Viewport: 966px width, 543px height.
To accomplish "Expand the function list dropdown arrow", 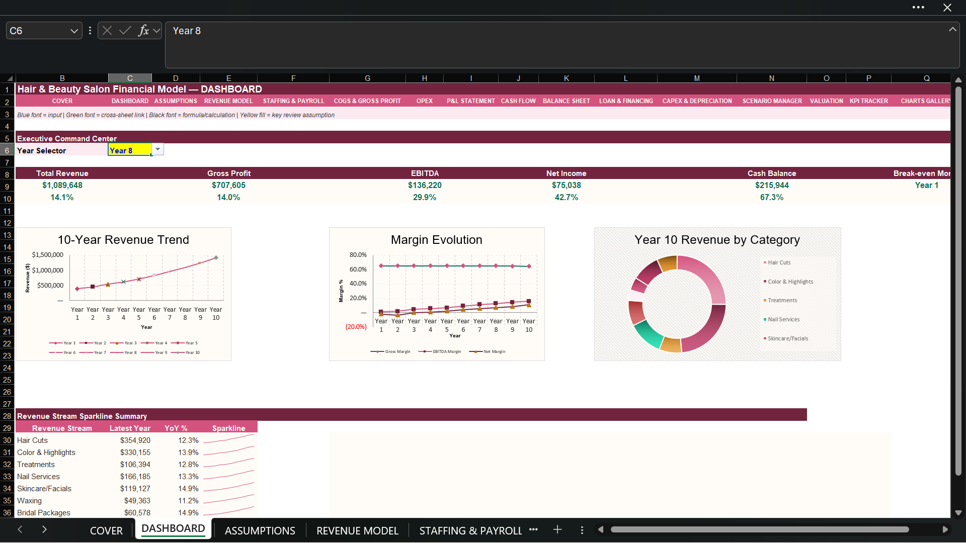I will [157, 31].
